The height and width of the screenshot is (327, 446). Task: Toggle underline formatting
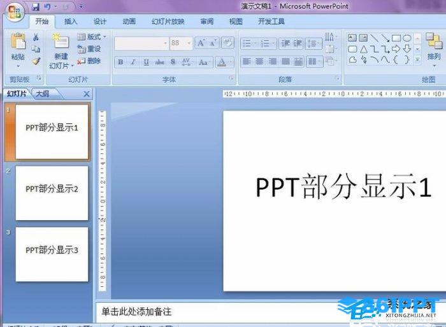146,62
